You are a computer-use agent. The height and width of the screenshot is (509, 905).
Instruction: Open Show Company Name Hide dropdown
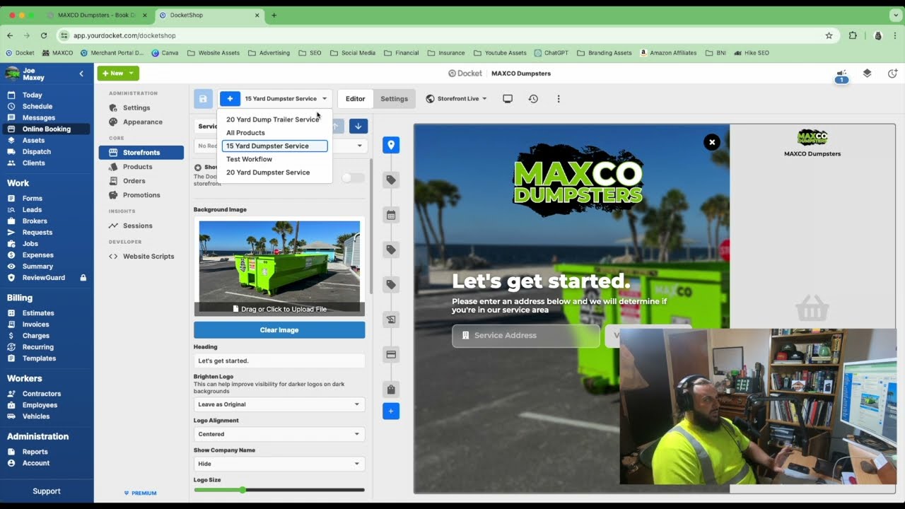[x=279, y=464]
